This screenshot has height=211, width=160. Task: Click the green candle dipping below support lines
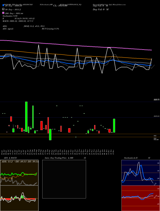(x=50, y=135)
